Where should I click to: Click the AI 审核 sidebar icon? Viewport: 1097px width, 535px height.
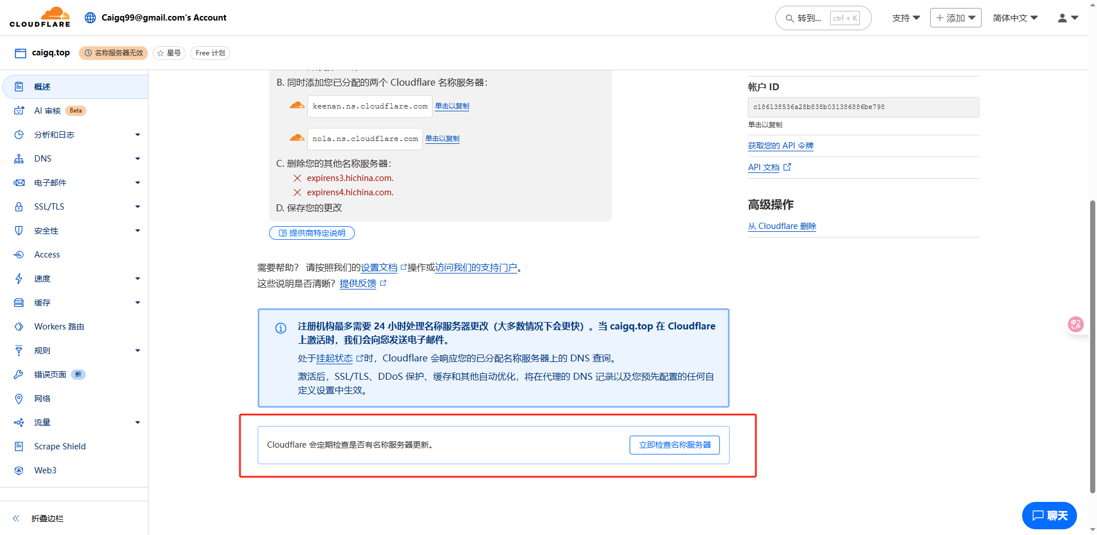19,111
